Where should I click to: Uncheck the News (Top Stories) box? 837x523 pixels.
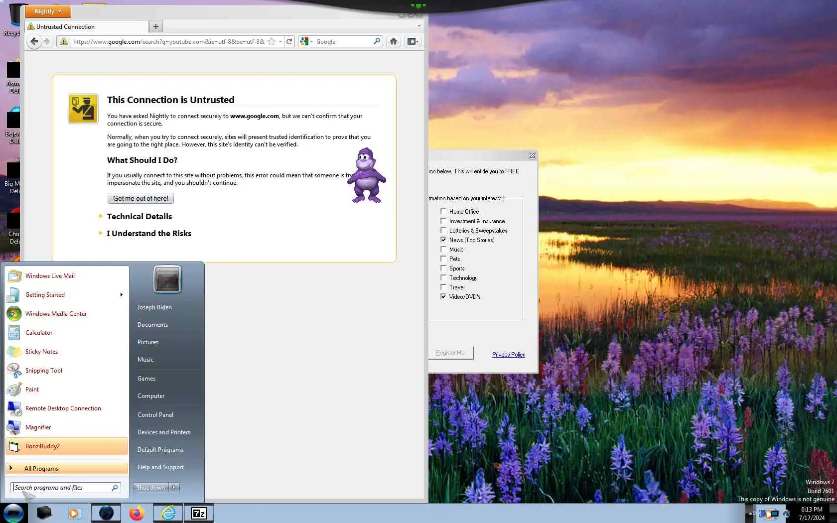coord(443,240)
